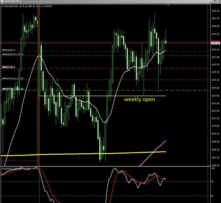Image resolution: width=221 pixels, height=203 pixels.
Task: Select the purple rising trendline
Action: (153, 153)
